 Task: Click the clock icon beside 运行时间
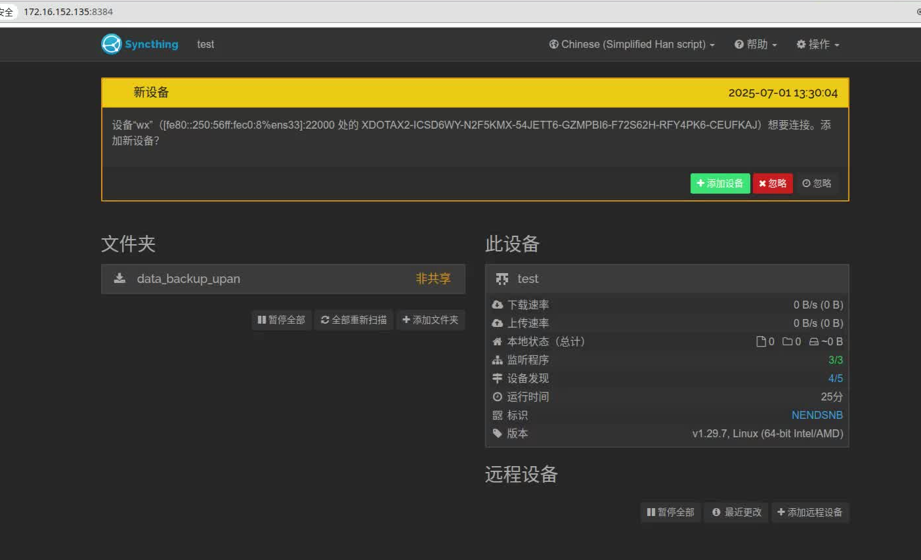[x=498, y=397]
